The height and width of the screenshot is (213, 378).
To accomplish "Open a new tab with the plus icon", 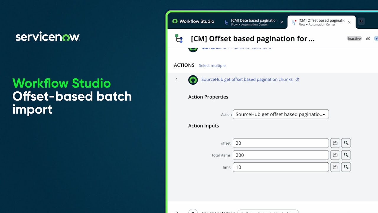I will pos(361,21).
